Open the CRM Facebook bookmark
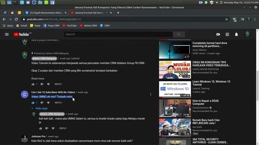 pyautogui.click(x=105, y=25)
